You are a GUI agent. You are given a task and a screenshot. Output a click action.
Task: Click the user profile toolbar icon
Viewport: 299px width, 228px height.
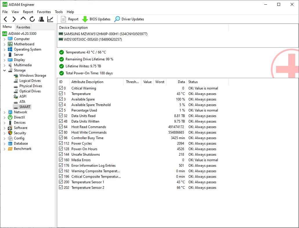[41, 19]
